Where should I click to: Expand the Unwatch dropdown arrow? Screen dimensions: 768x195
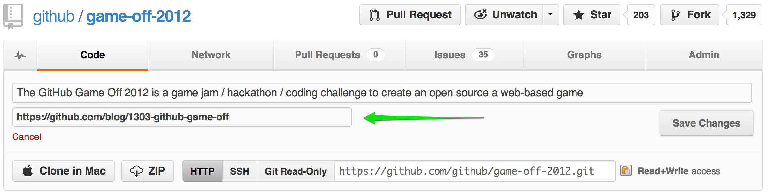pos(550,15)
